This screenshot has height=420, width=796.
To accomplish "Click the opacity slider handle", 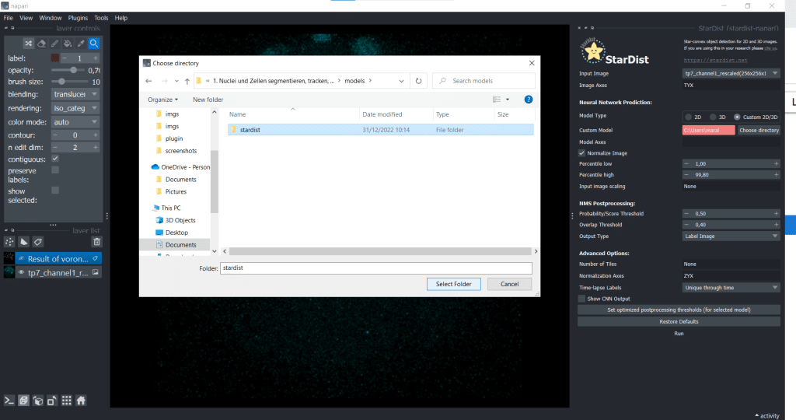I will 74,70.
